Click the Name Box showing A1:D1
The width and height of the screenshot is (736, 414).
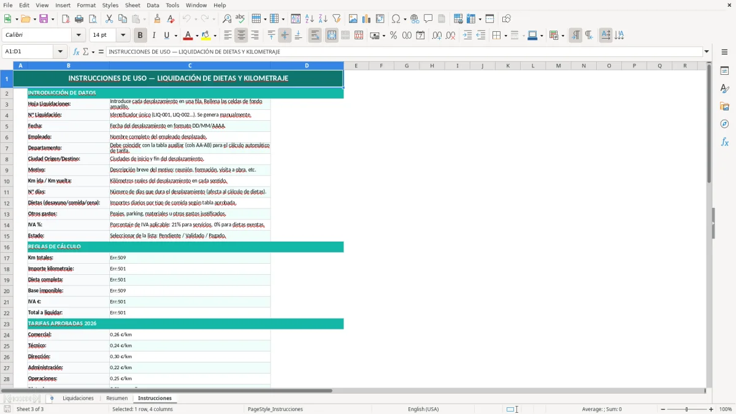pos(28,52)
